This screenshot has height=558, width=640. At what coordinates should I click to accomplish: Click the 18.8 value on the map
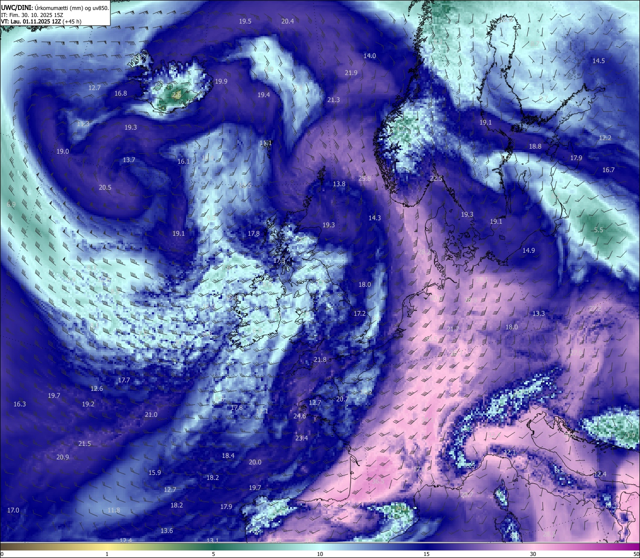click(535, 147)
